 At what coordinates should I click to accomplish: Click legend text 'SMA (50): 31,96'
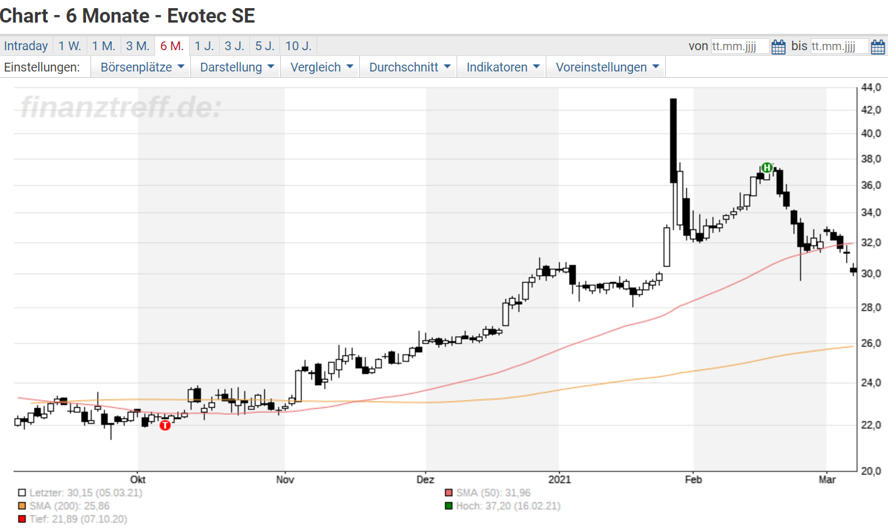pos(494,493)
